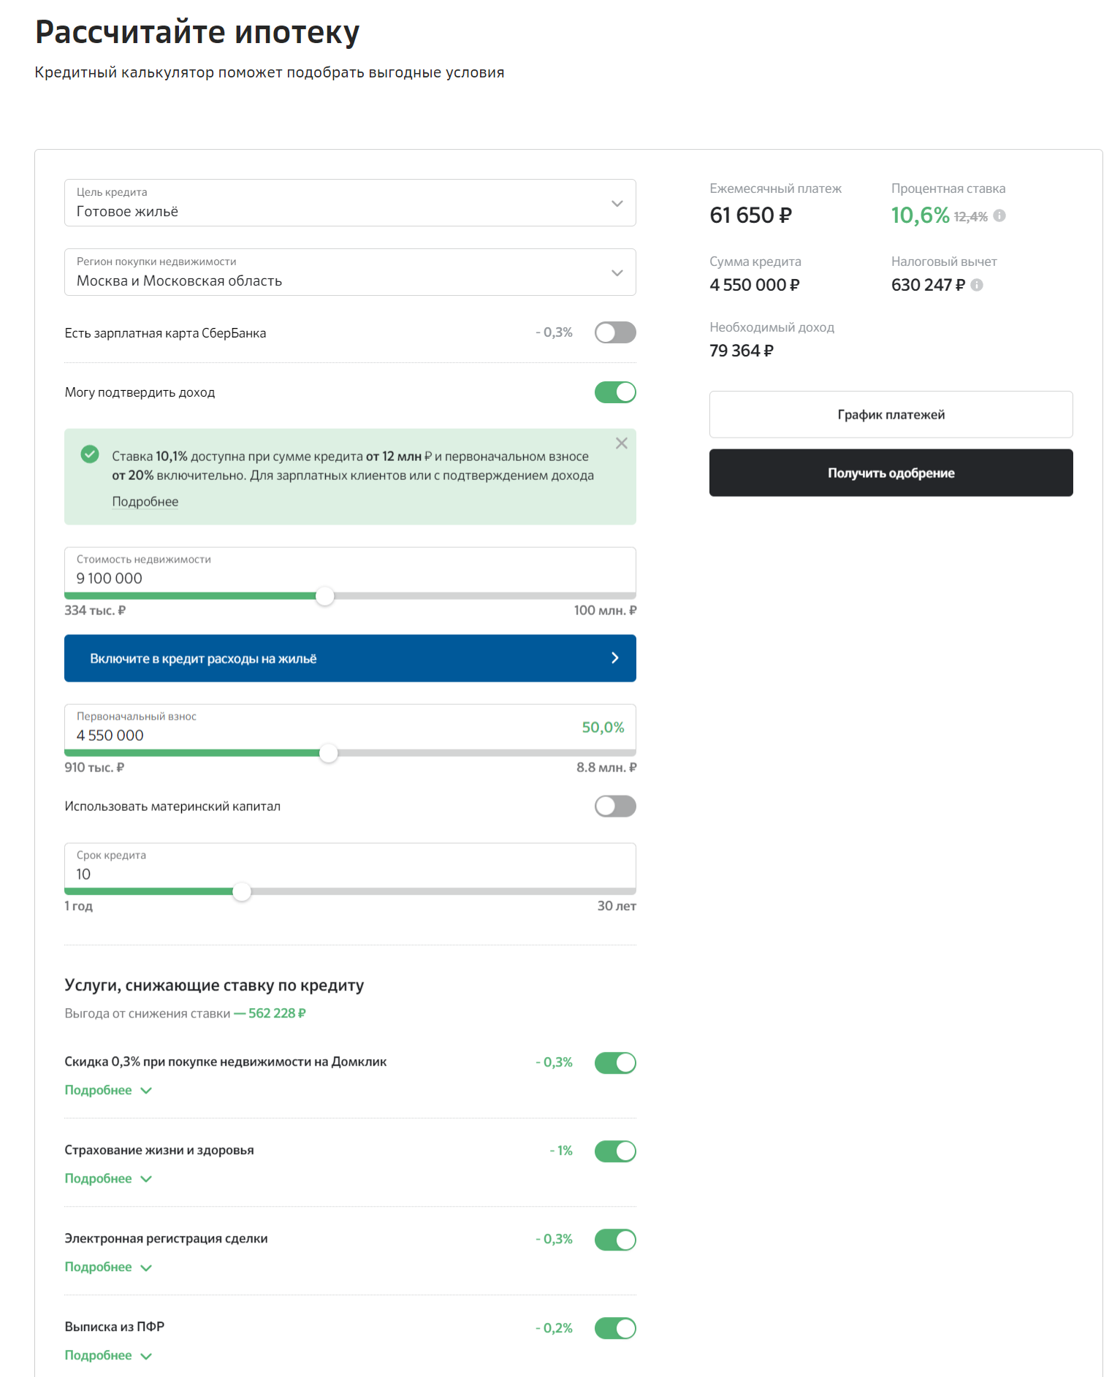Click the '8.8 млн. ₽' maximum down payment label
This screenshot has width=1120, height=1377.
click(606, 768)
